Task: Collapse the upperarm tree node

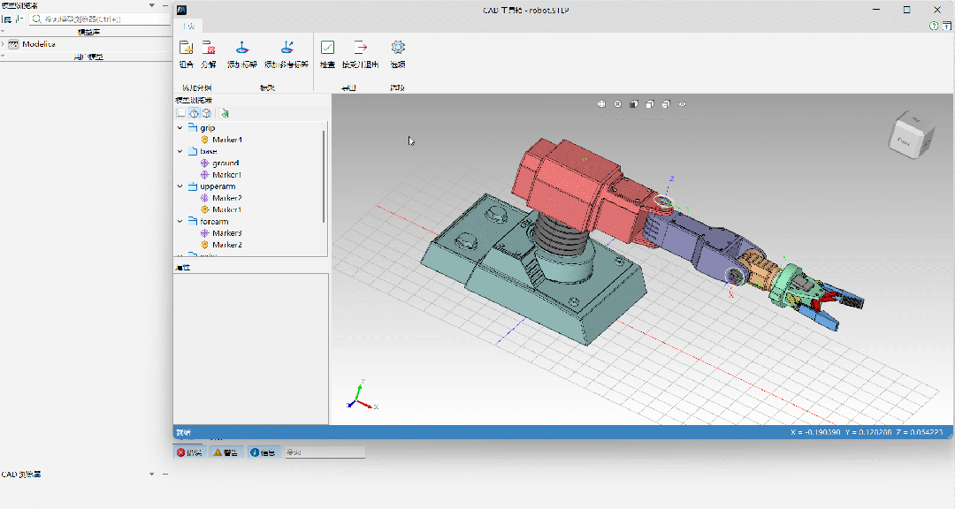Action: pos(180,186)
